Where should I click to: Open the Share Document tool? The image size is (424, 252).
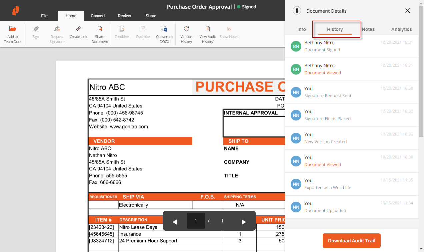[x=99, y=29]
